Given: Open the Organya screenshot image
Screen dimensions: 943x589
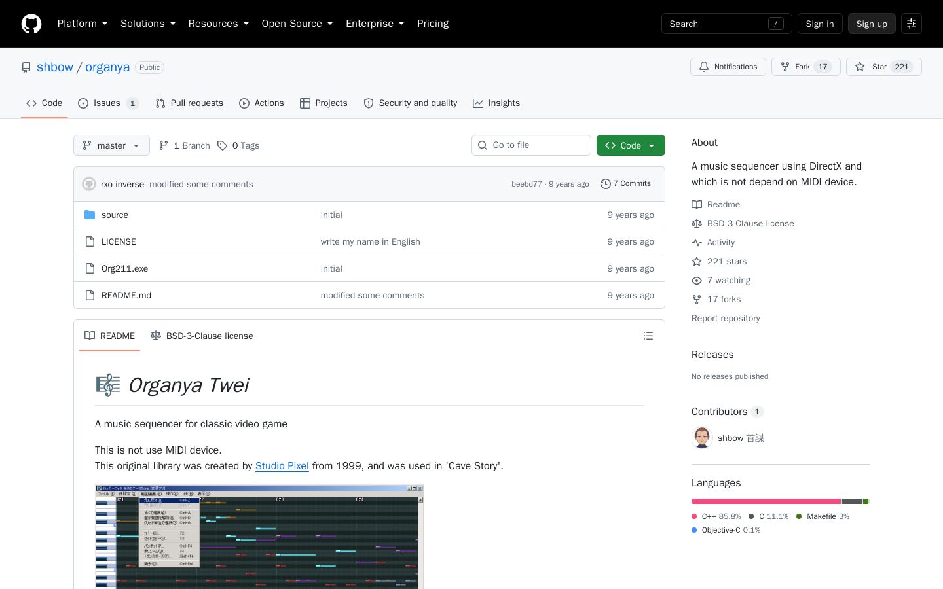Looking at the screenshot, I should click(x=260, y=537).
